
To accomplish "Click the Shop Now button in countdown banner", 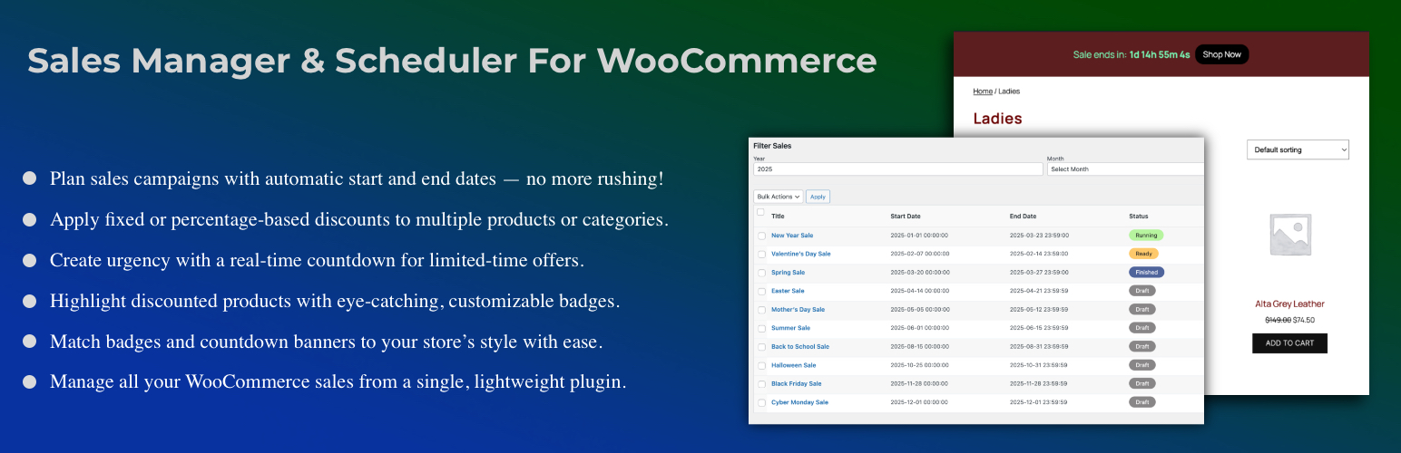I will point(1221,54).
